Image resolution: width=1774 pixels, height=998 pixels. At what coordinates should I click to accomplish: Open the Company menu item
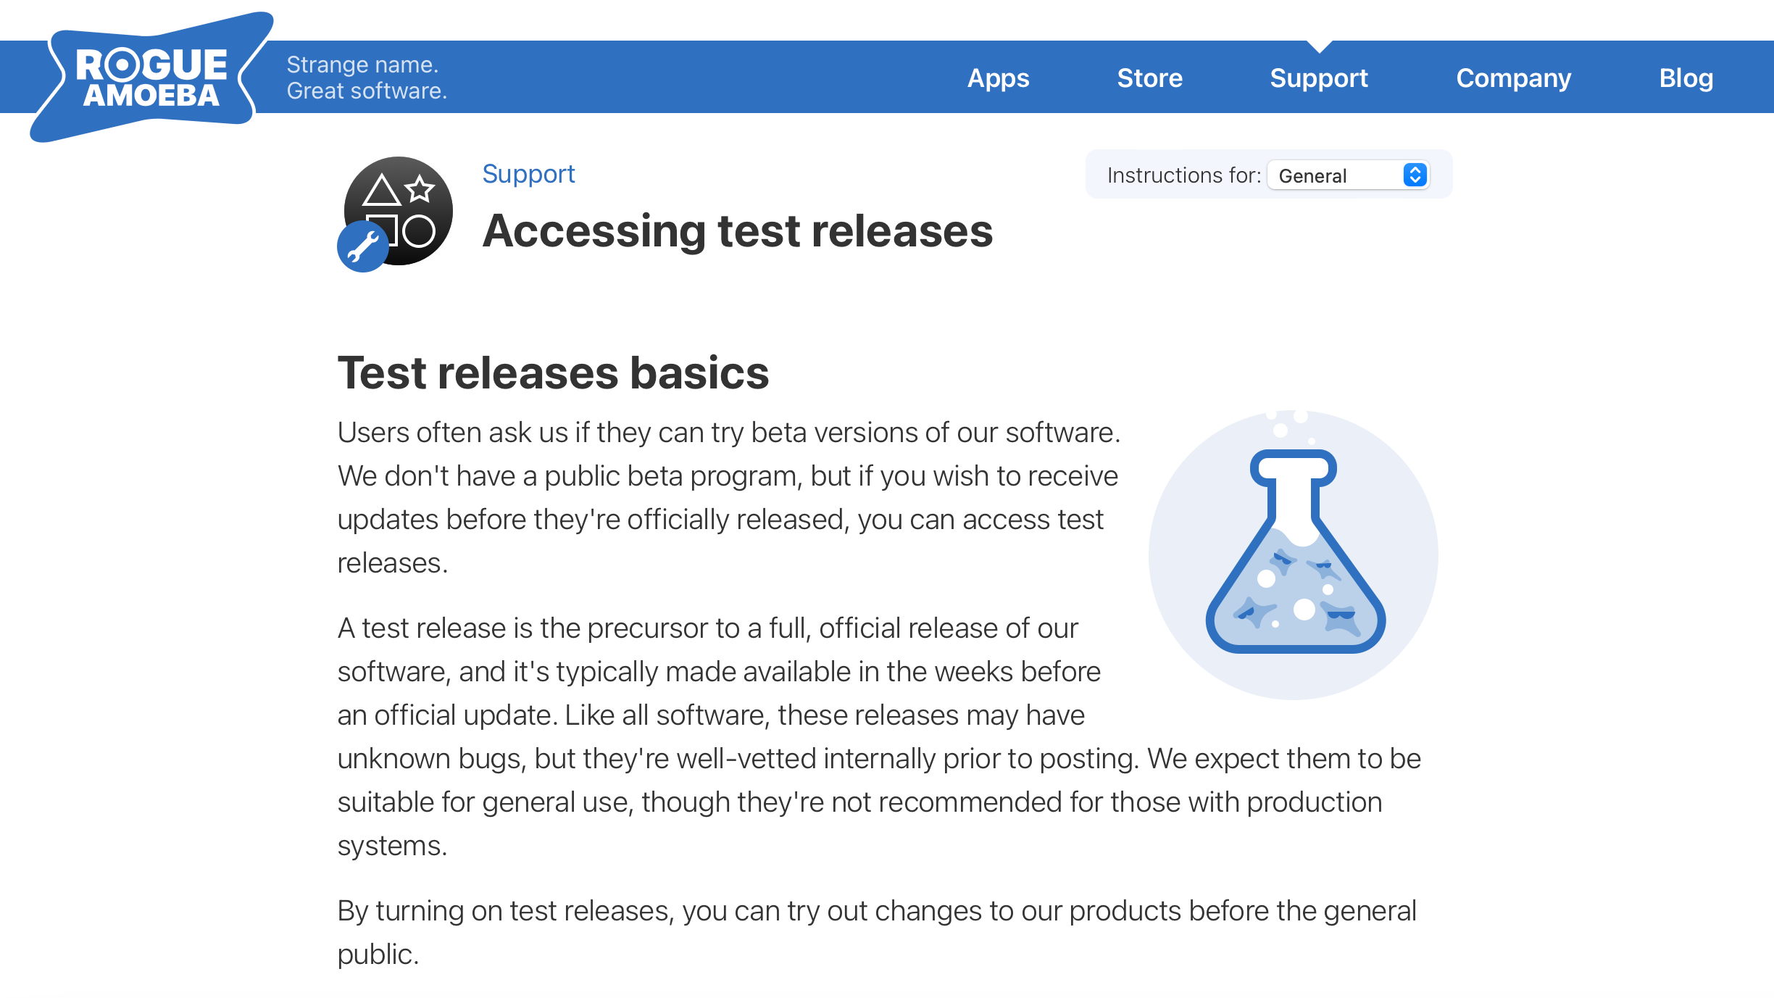(1513, 78)
